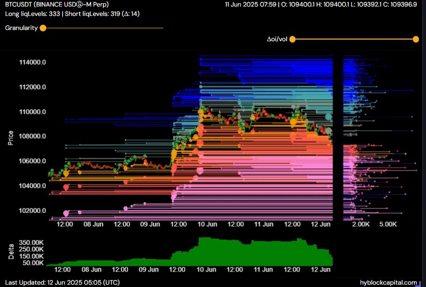Click the 112000.0 price axis label
The width and height of the screenshot is (426, 287).
tap(32, 87)
